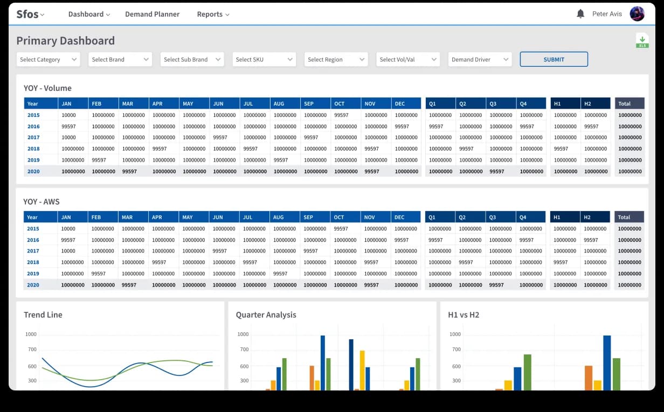Screen dimensions: 664x412
Task: Open the Select Region dropdown
Action: pyautogui.click(x=336, y=59)
